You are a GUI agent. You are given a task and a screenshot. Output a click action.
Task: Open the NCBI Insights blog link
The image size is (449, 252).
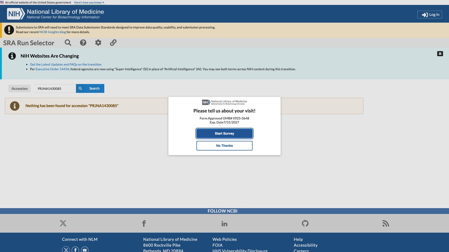click(x=53, y=32)
